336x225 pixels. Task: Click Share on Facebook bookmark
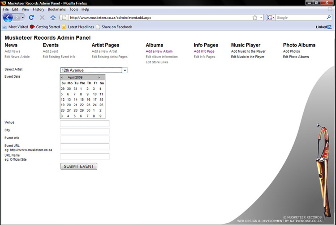tap(114, 27)
